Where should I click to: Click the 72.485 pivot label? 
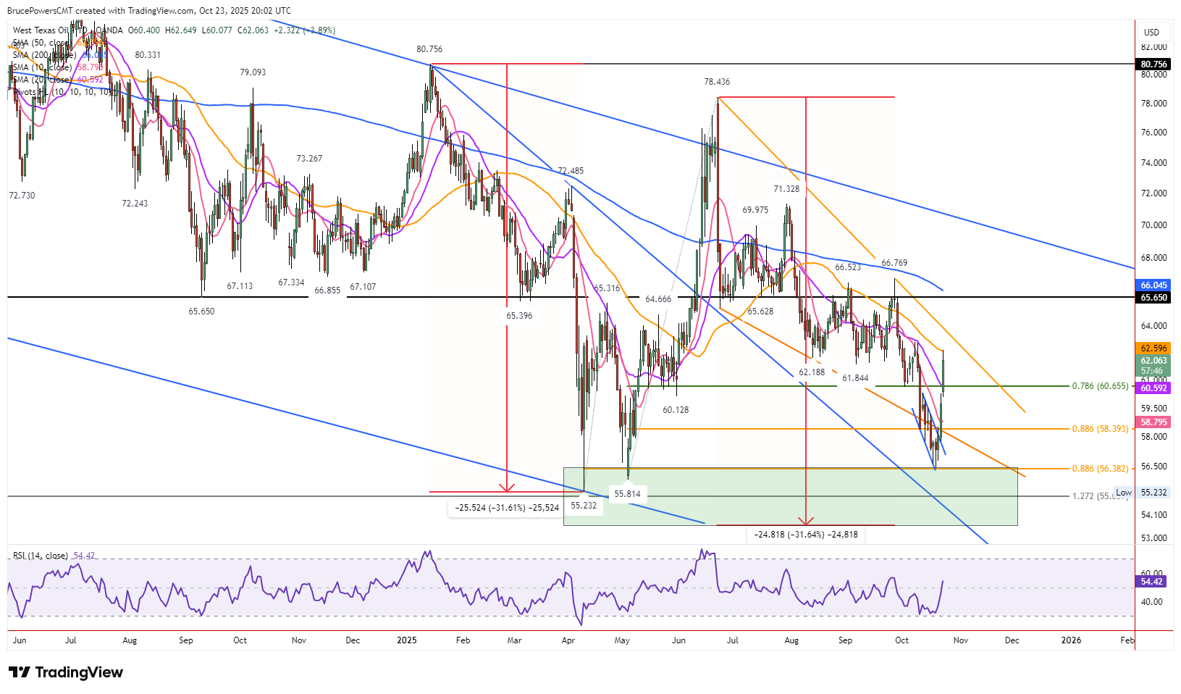pyautogui.click(x=571, y=171)
